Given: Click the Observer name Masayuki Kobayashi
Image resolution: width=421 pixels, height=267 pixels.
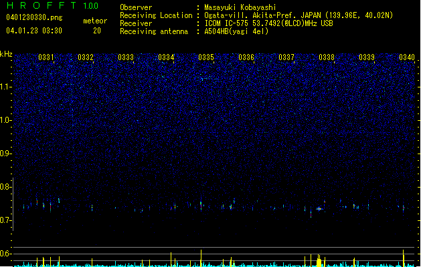Looking at the screenshot, I should point(240,7).
